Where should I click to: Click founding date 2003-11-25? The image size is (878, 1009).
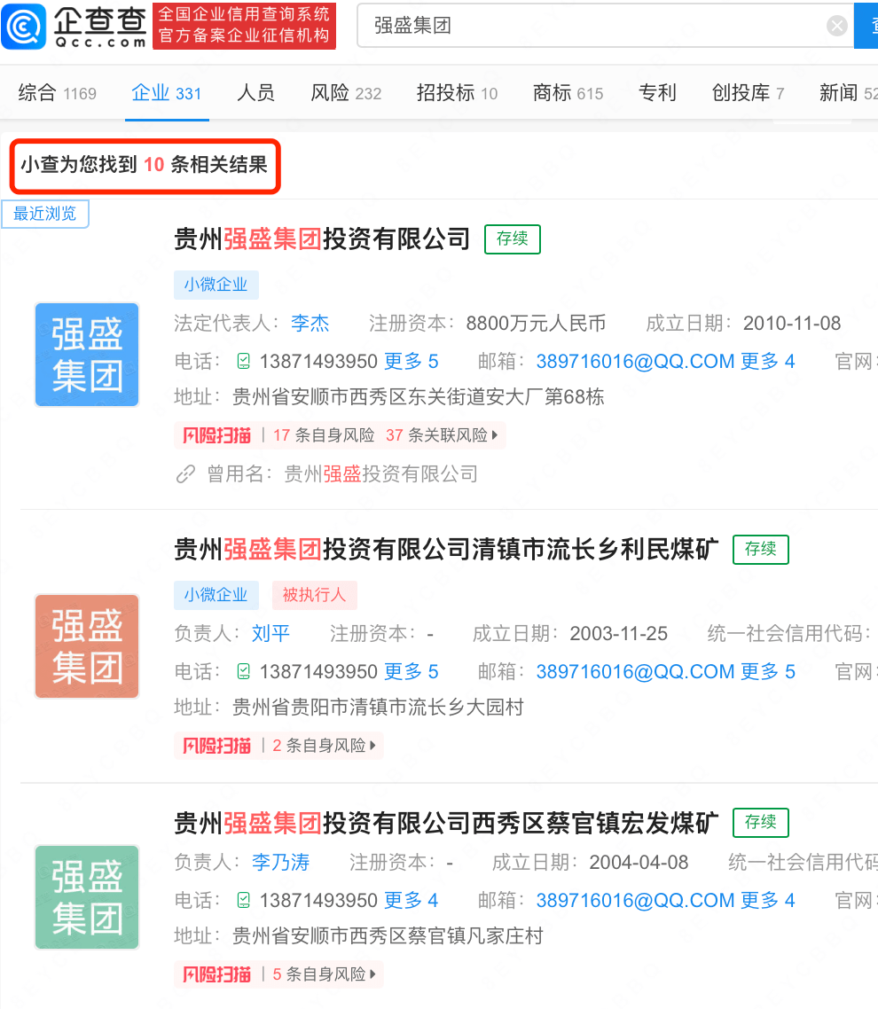(x=619, y=633)
